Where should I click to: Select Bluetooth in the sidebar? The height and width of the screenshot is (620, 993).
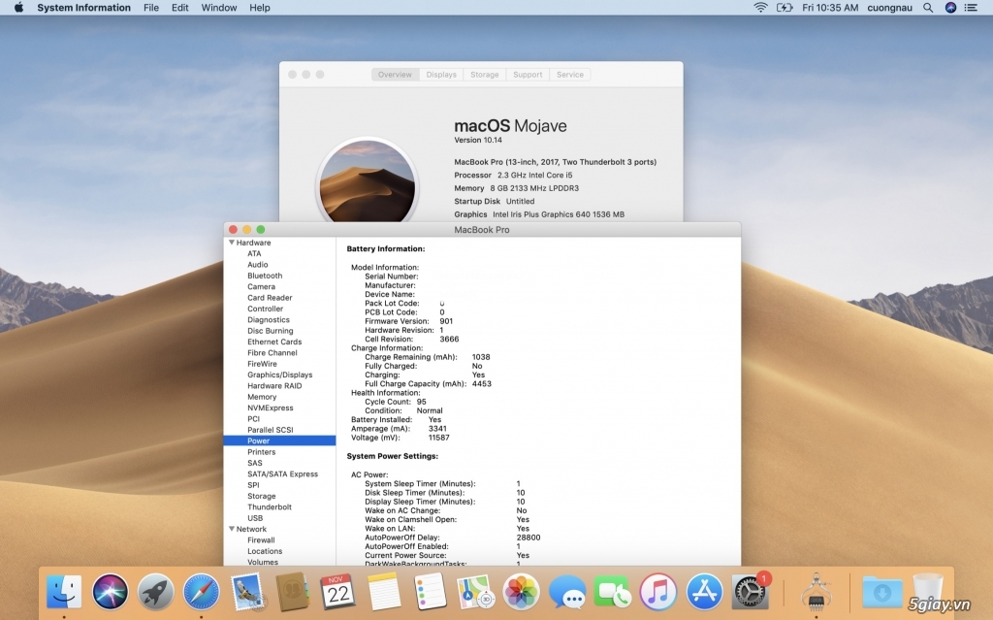tap(265, 276)
